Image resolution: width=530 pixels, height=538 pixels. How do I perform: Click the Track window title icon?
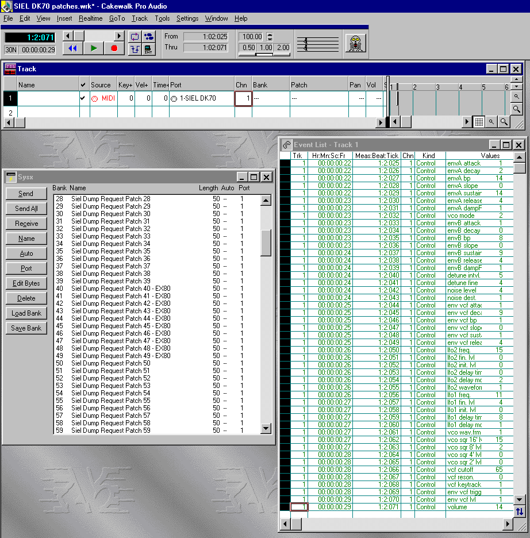tap(10, 69)
